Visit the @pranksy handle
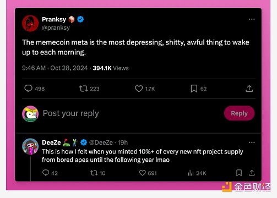Screen dimensions: 277x198 point(56,28)
